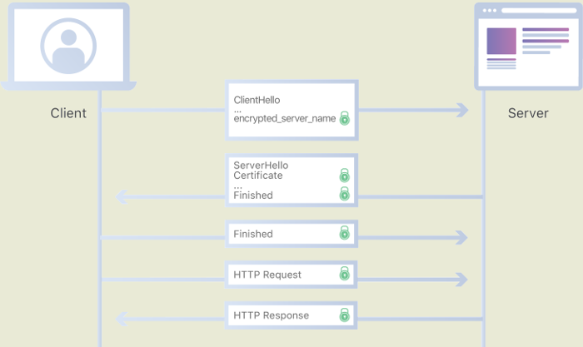The image size is (583, 347).
Task: Click the three dots in the server window titlebar
Action: pyautogui.click(x=490, y=11)
